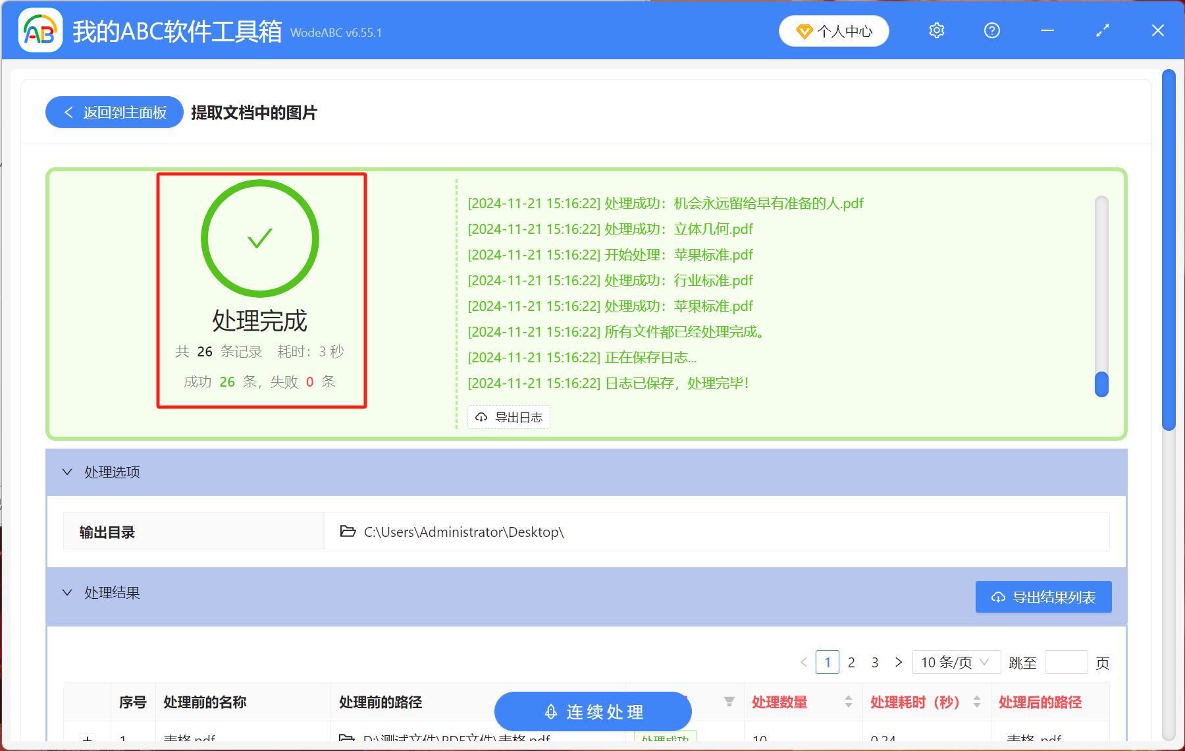Click the folder icon beside the output directory
1185x751 pixels.
point(348,532)
